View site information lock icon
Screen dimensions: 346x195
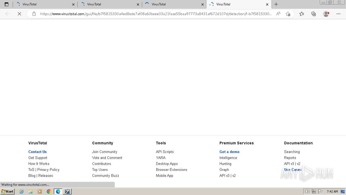tap(34, 14)
